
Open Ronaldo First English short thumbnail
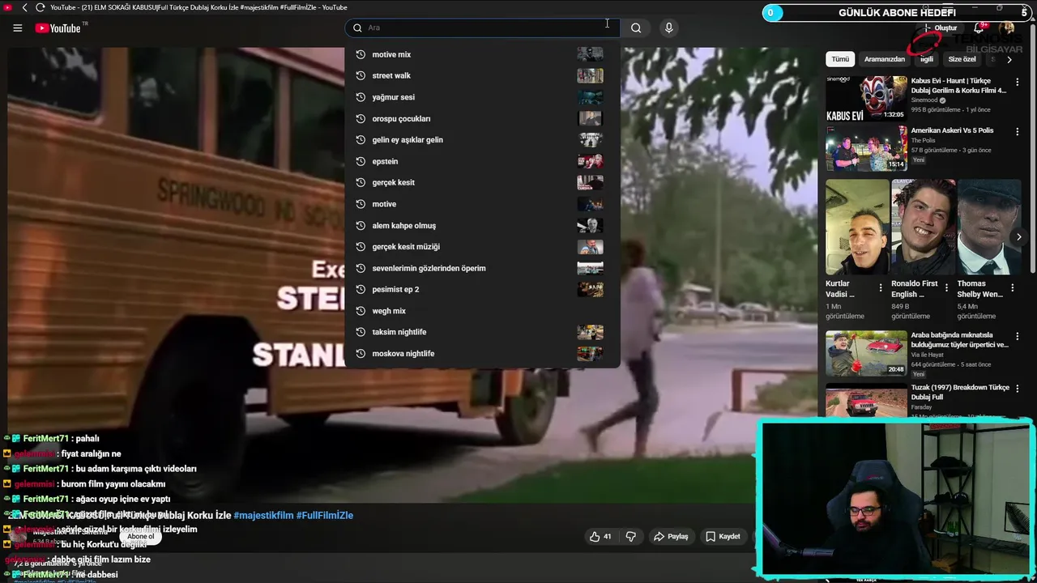coord(924,227)
